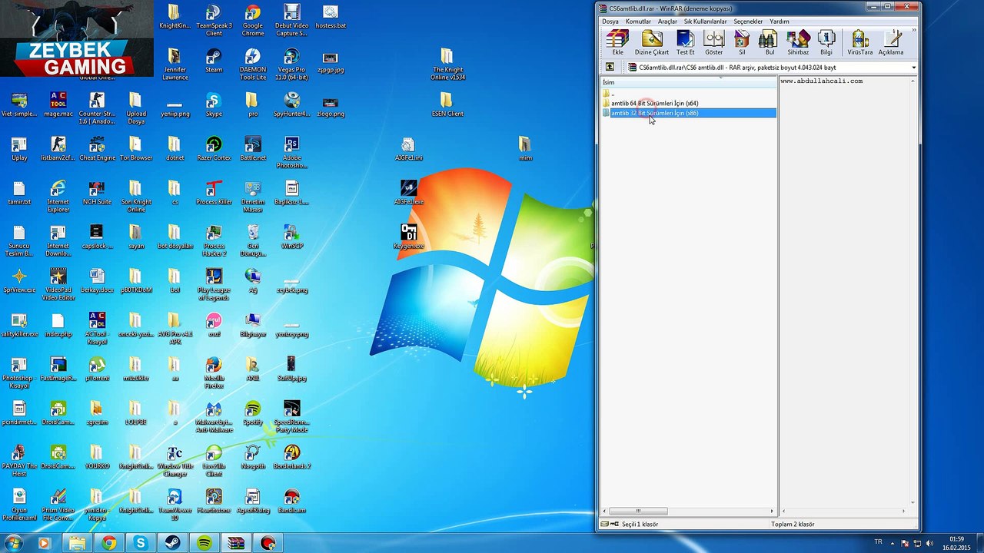Click the TR language indicator in the tray
Viewport: 984px width, 553px height.
point(878,542)
